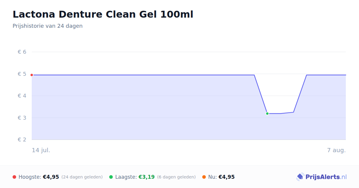Click the green dot beside Laagste
359x188 pixels.
coord(111,177)
